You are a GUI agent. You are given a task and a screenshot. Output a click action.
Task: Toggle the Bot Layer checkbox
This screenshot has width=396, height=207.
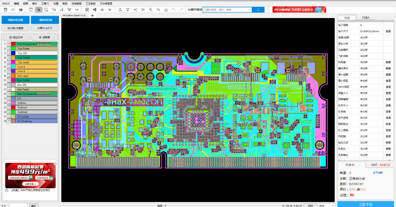9,76
